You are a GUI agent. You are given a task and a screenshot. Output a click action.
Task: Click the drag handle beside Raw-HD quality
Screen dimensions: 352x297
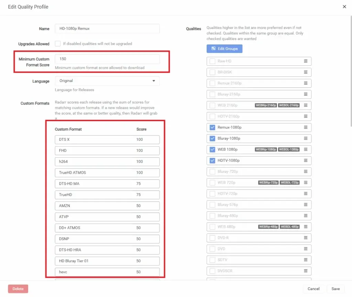click(306, 61)
